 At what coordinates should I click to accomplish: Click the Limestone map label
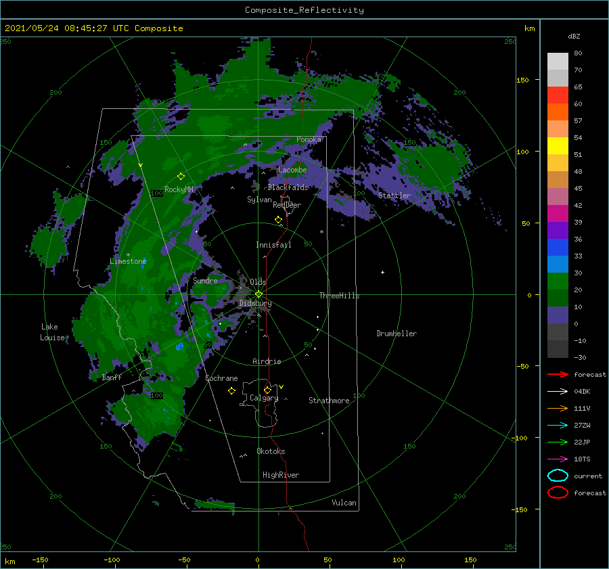point(128,261)
